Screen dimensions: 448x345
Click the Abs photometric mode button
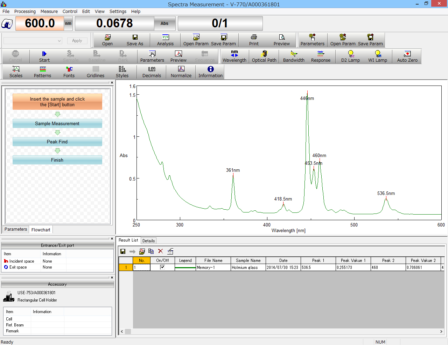point(164,23)
